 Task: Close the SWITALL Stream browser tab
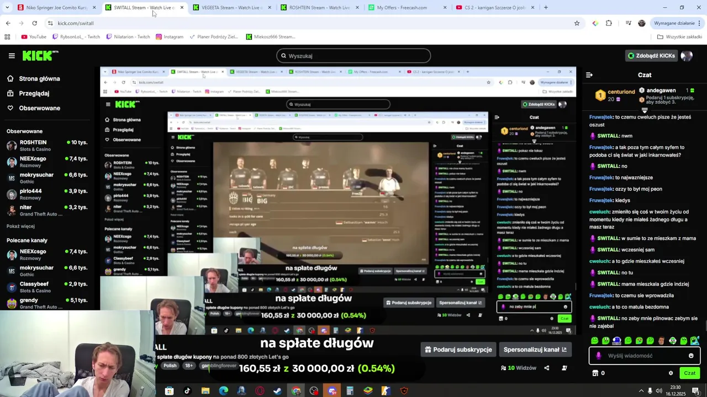tap(182, 8)
